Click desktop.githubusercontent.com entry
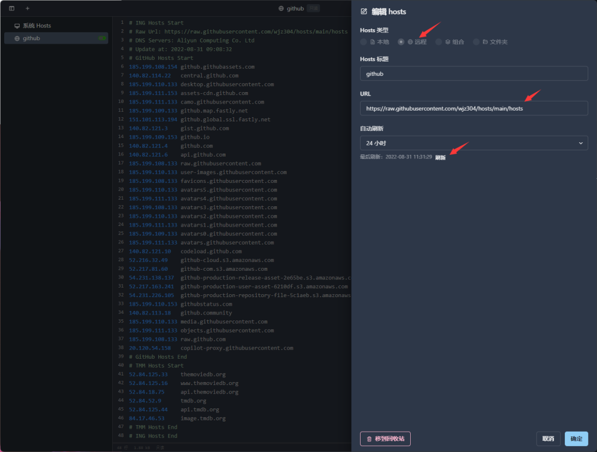The height and width of the screenshot is (452, 597). pyautogui.click(x=227, y=84)
